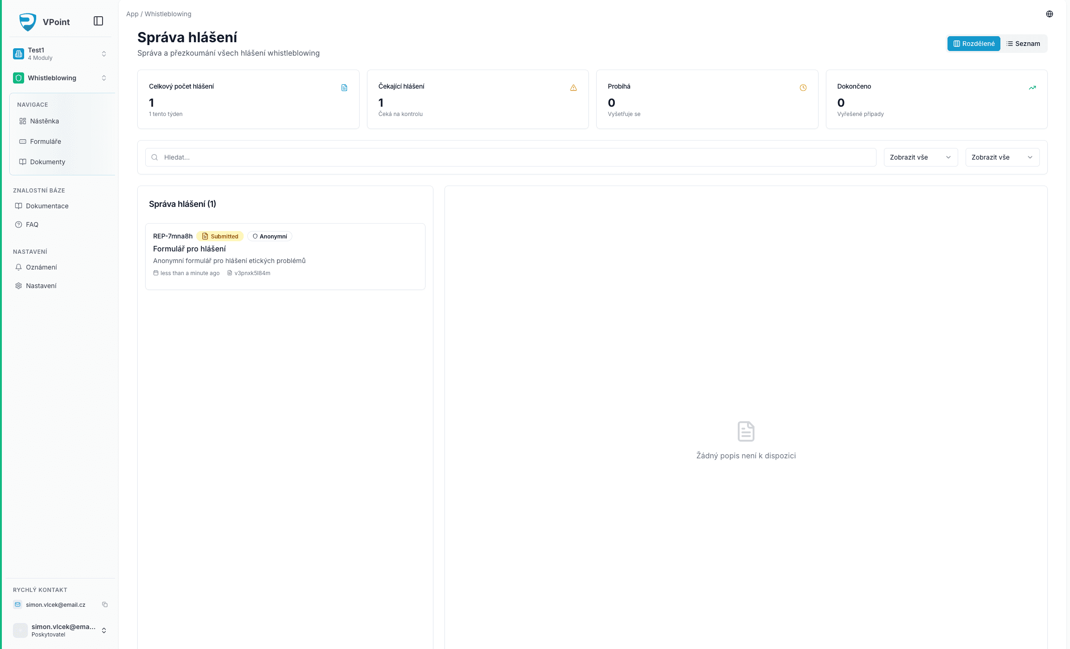Open the user account menu at the bottom
The image size is (1070, 649).
(60, 630)
